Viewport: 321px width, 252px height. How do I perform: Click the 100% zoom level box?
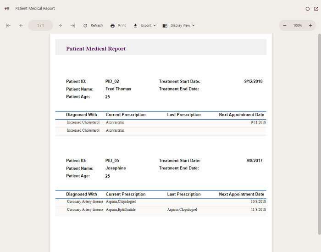point(298,26)
